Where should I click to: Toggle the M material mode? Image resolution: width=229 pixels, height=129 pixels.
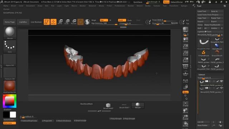(x=110, y=20)
